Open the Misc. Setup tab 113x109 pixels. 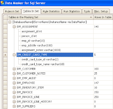pyautogui.click(x=101, y=11)
